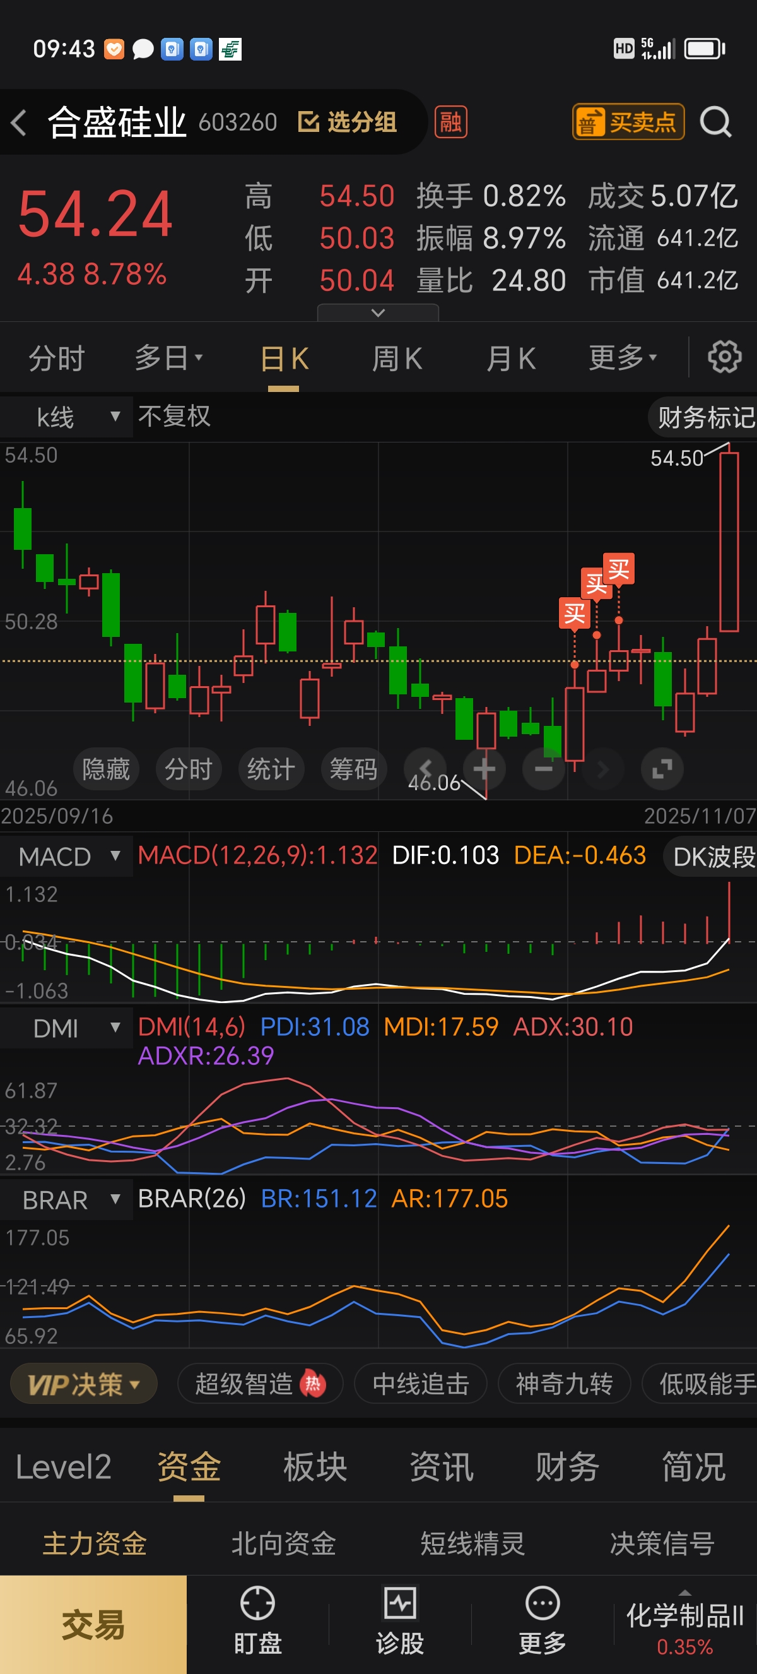The image size is (757, 1674).
Task: Switch to 板块 sector tab
Action: coord(315,1468)
